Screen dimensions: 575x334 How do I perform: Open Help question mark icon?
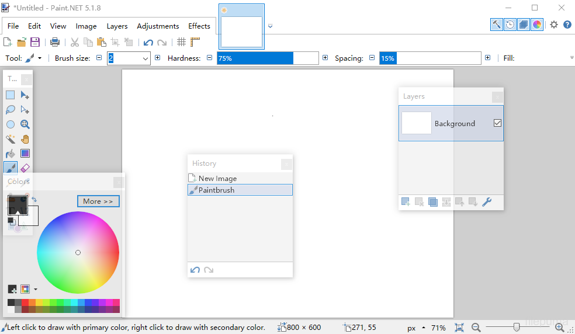click(567, 25)
